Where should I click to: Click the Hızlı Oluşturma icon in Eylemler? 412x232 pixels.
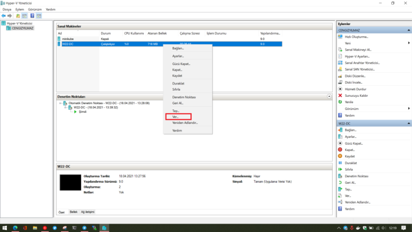(340, 37)
